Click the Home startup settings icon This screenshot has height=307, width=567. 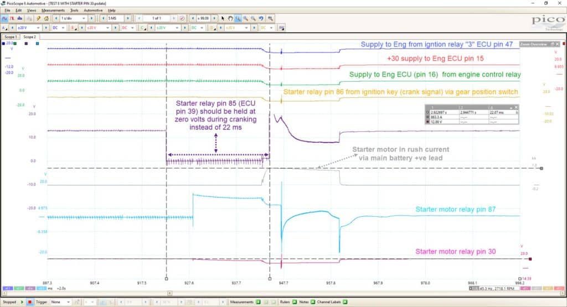(x=46, y=18)
